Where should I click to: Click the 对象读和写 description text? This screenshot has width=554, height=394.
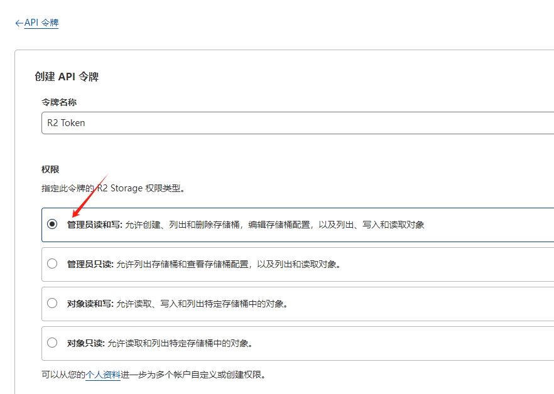[x=202, y=304]
